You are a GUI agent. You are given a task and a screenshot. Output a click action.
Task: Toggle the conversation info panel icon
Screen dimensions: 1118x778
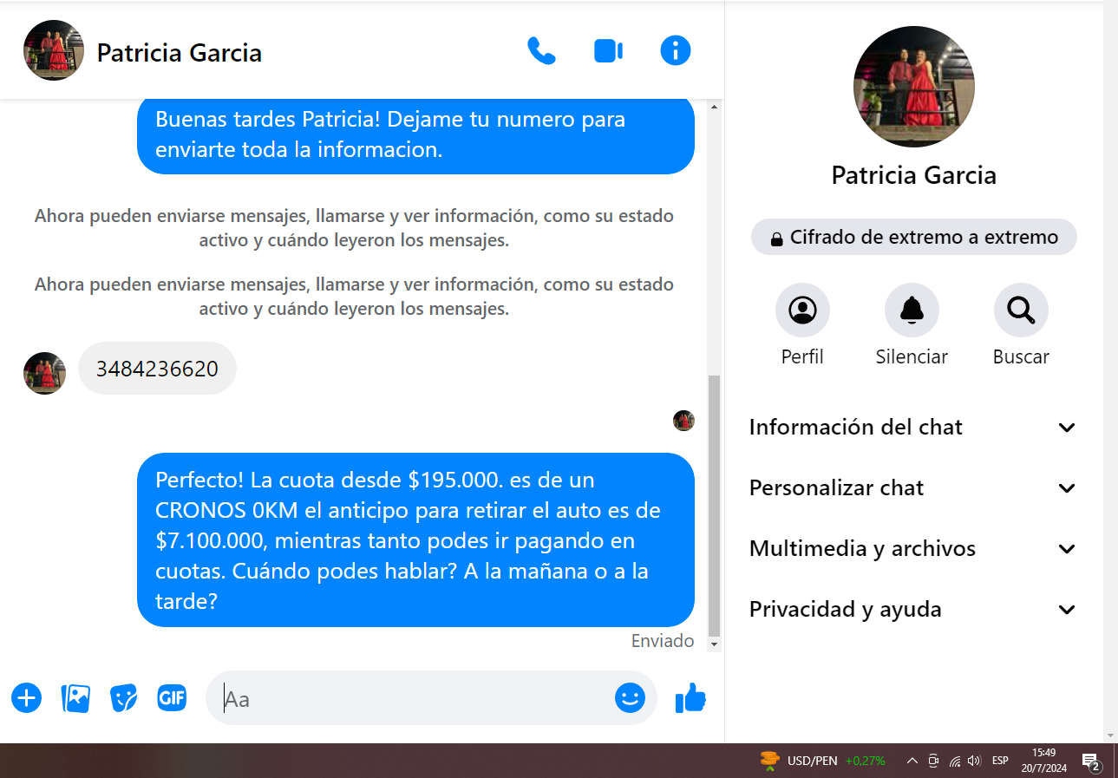pyautogui.click(x=675, y=51)
